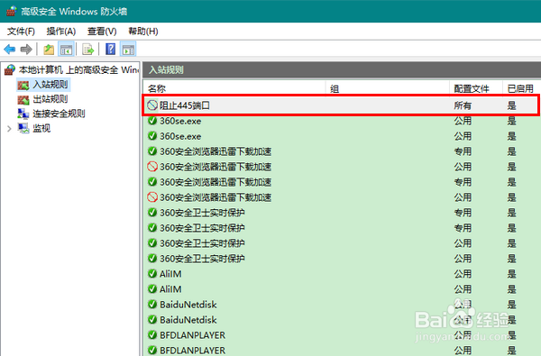541x356 pixels.
Task: Select the 阻止445端口 rule name
Action: tap(185, 105)
